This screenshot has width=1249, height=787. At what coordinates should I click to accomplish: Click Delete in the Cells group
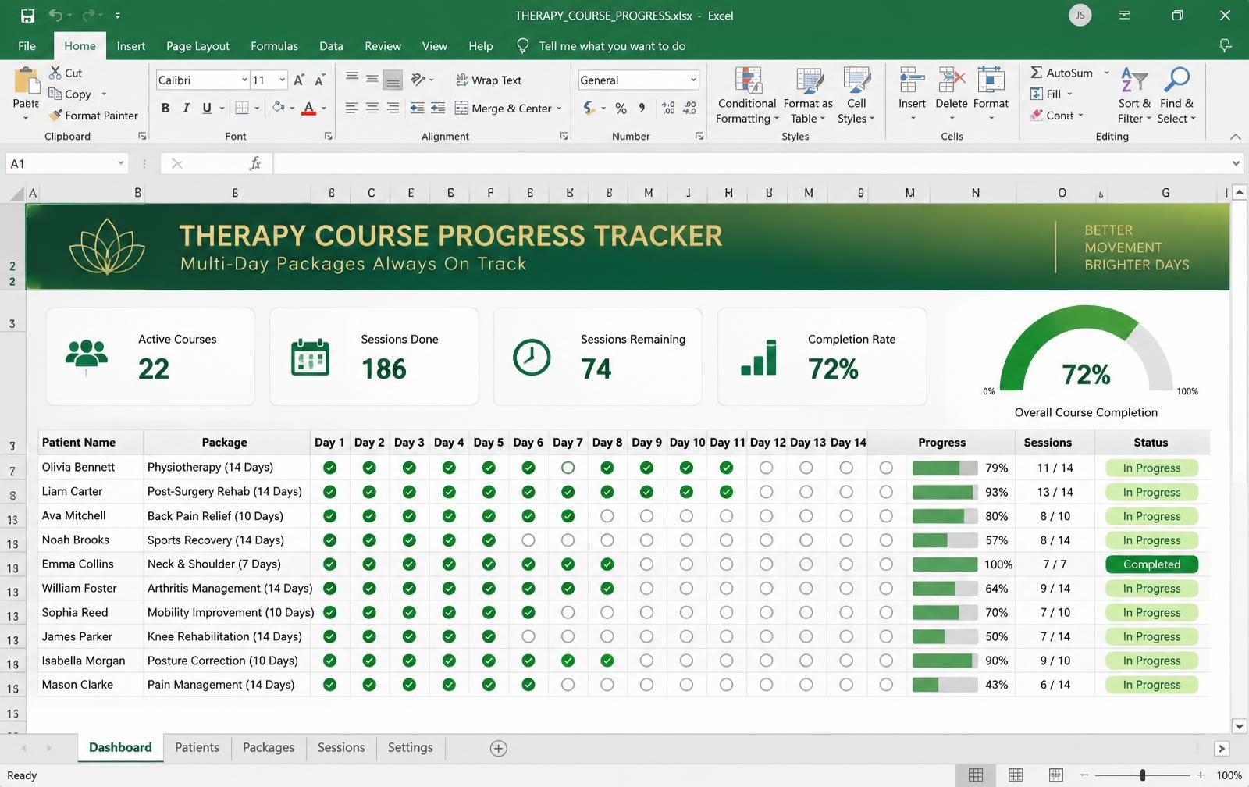952,95
